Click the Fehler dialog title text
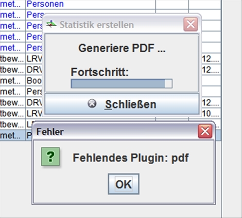 pyautogui.click(x=50, y=132)
